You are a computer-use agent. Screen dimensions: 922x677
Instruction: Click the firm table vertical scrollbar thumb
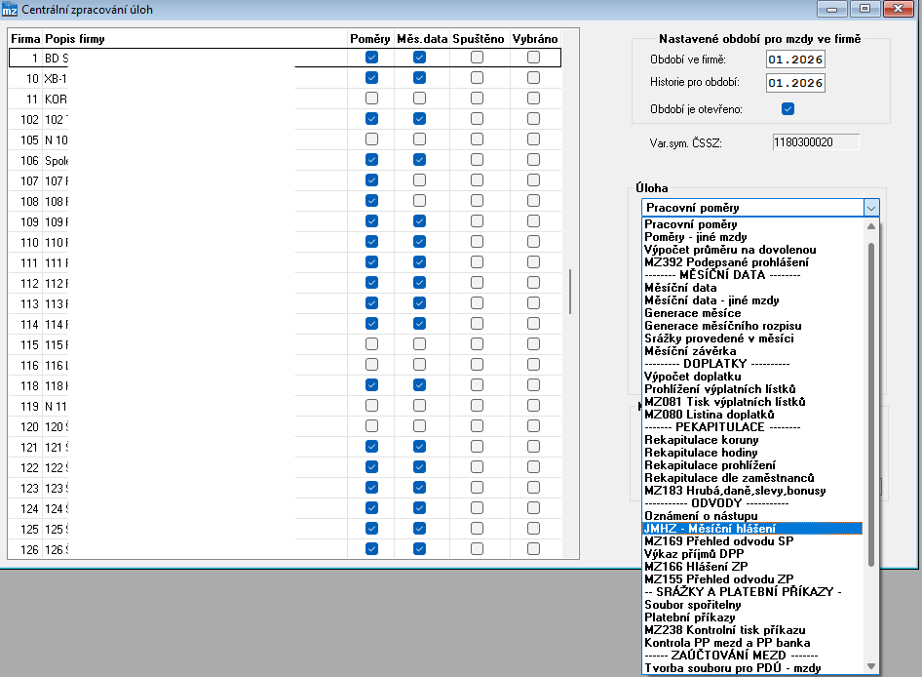[x=570, y=292]
